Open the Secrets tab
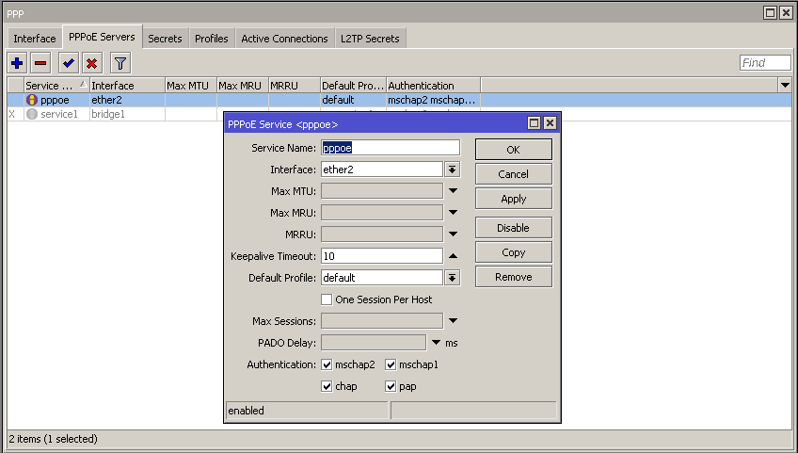This screenshot has width=798, height=453. click(165, 39)
